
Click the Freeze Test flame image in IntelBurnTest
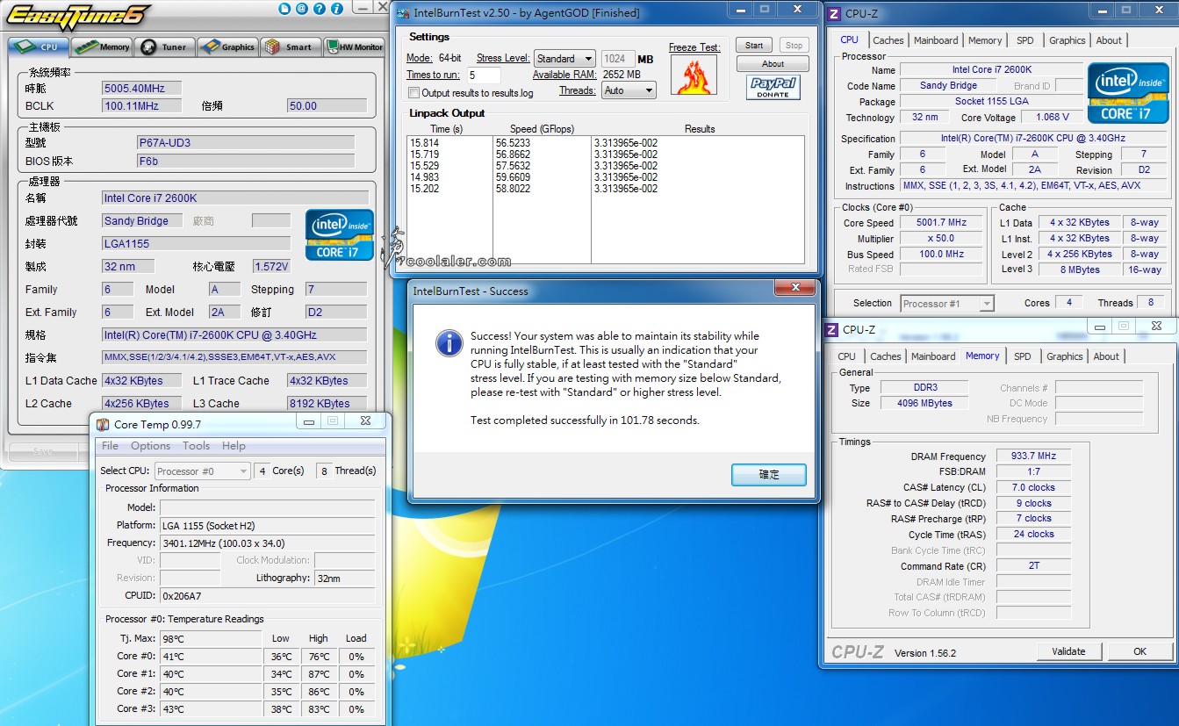pyautogui.click(x=694, y=75)
